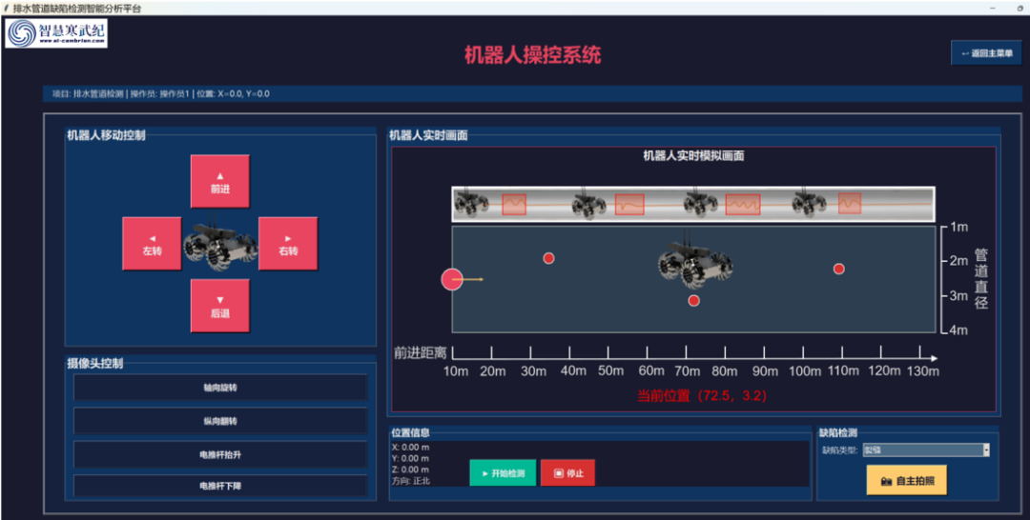Click the project status bar text
Viewport: 1030px width, 520px height.
(161, 93)
